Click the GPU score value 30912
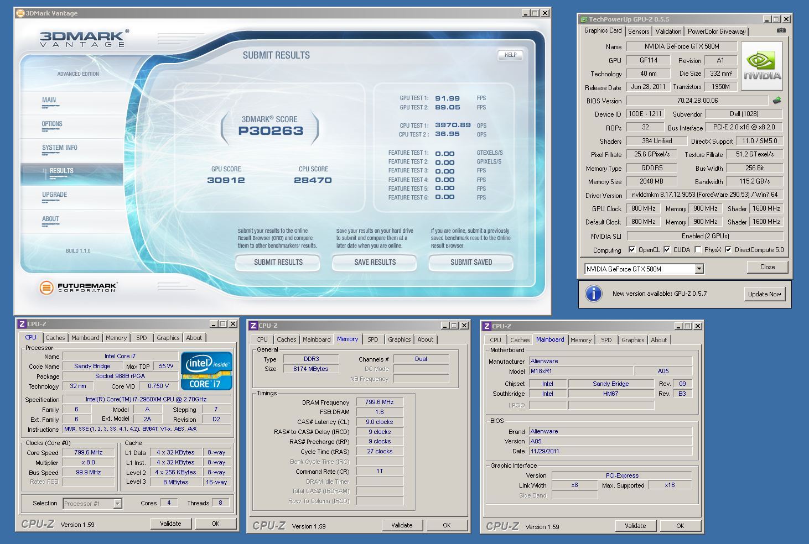Screen dimensions: 809x544 [226, 180]
